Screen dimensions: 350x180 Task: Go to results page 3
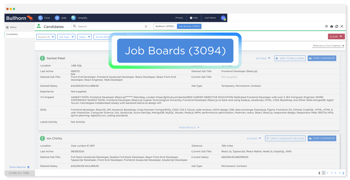point(332,173)
